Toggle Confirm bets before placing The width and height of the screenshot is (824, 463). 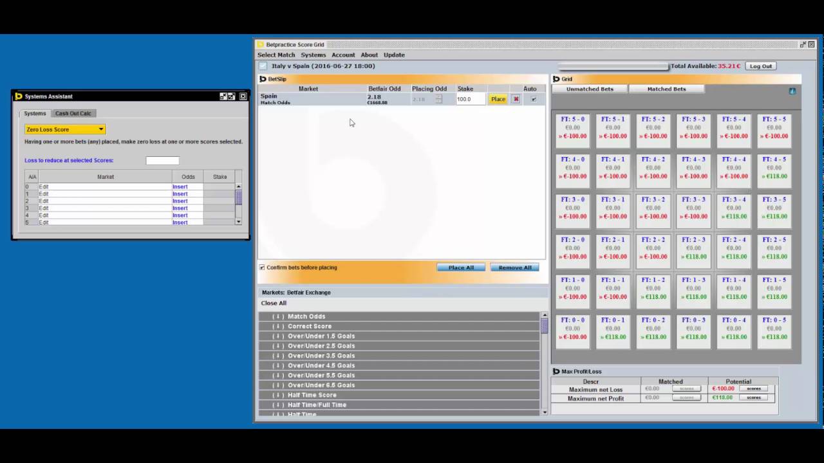tap(262, 268)
